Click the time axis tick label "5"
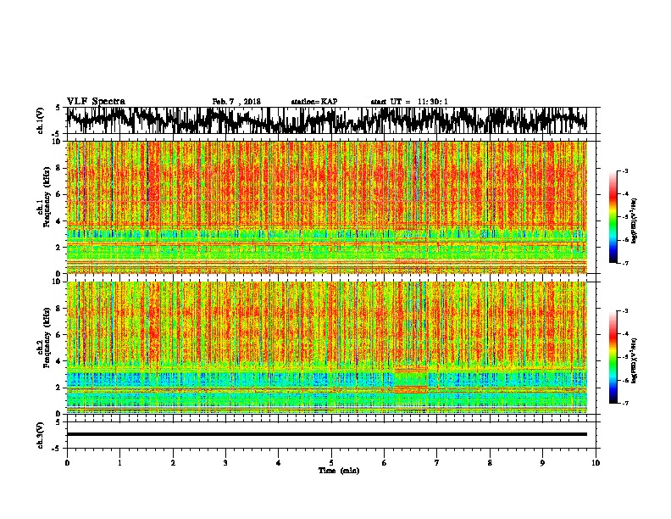This screenshot has width=671, height=519. coord(331,463)
